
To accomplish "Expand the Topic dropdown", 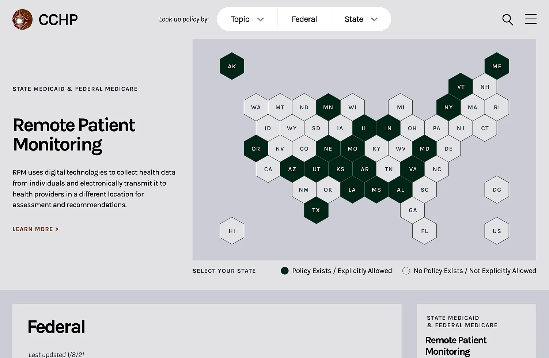I will [247, 19].
